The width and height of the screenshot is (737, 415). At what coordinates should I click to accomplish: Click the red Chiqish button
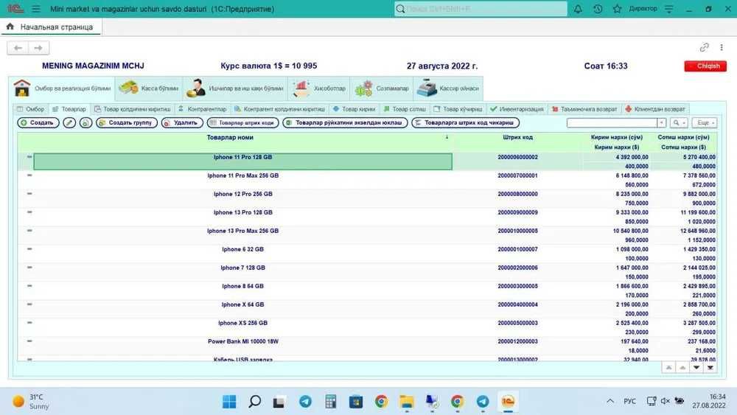coord(705,66)
